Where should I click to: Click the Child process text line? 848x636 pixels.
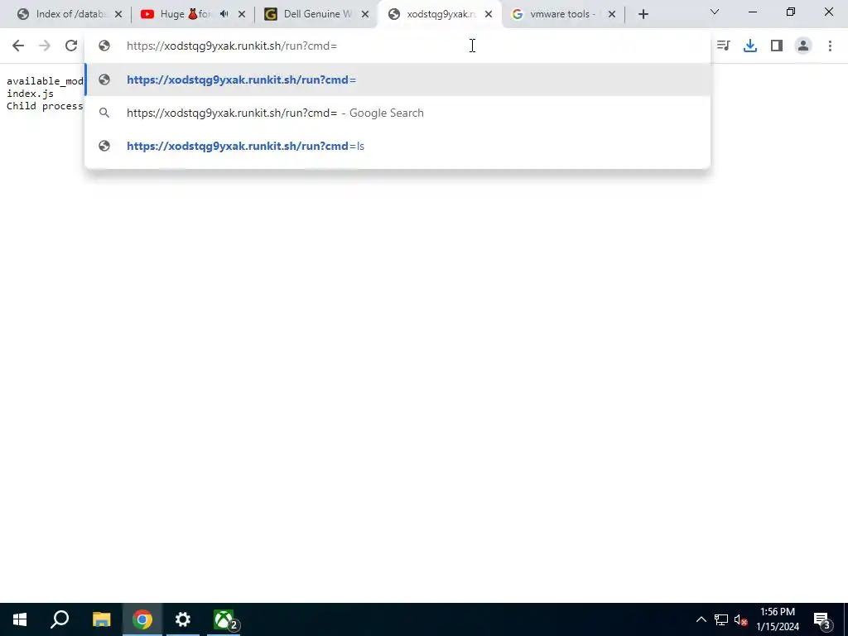(45, 106)
